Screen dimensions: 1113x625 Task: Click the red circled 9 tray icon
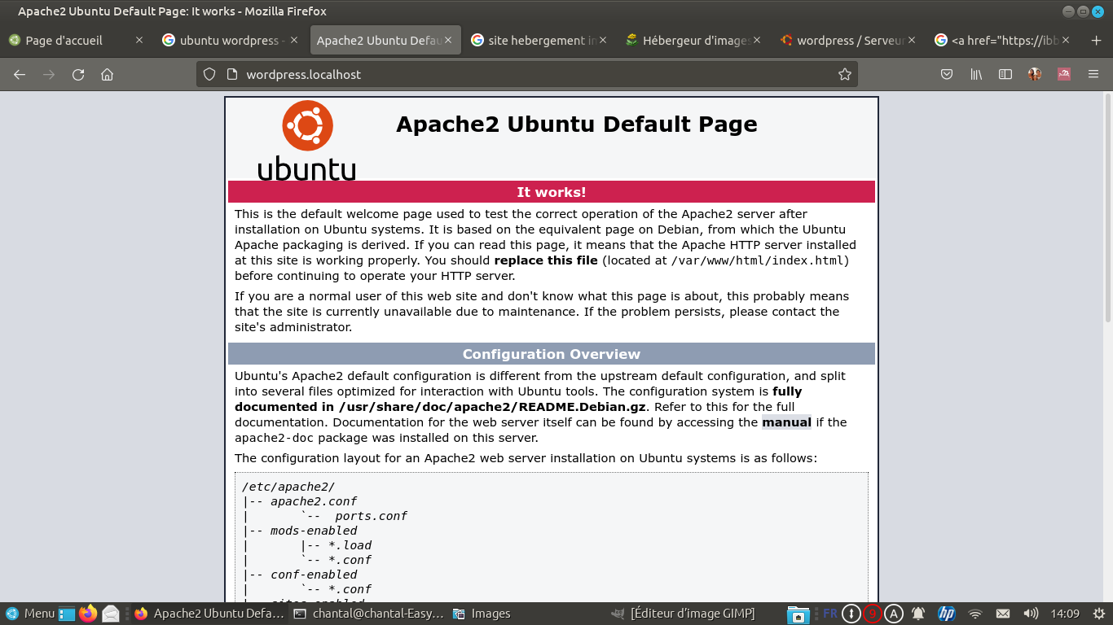(x=873, y=614)
